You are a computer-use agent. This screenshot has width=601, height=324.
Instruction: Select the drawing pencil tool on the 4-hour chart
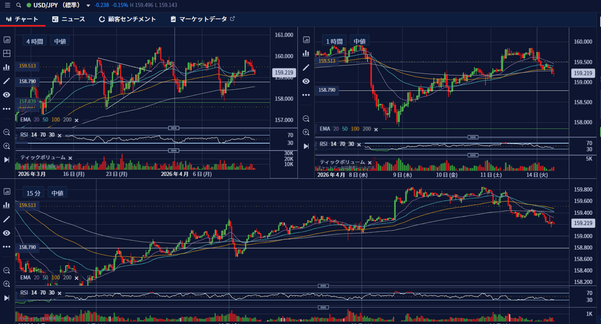(x=6, y=81)
